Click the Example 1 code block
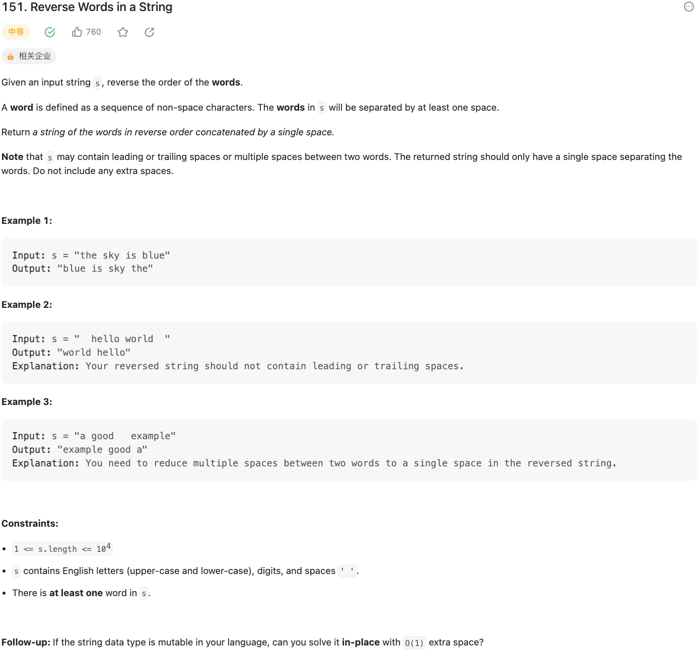The height and width of the screenshot is (652, 699). (349, 262)
